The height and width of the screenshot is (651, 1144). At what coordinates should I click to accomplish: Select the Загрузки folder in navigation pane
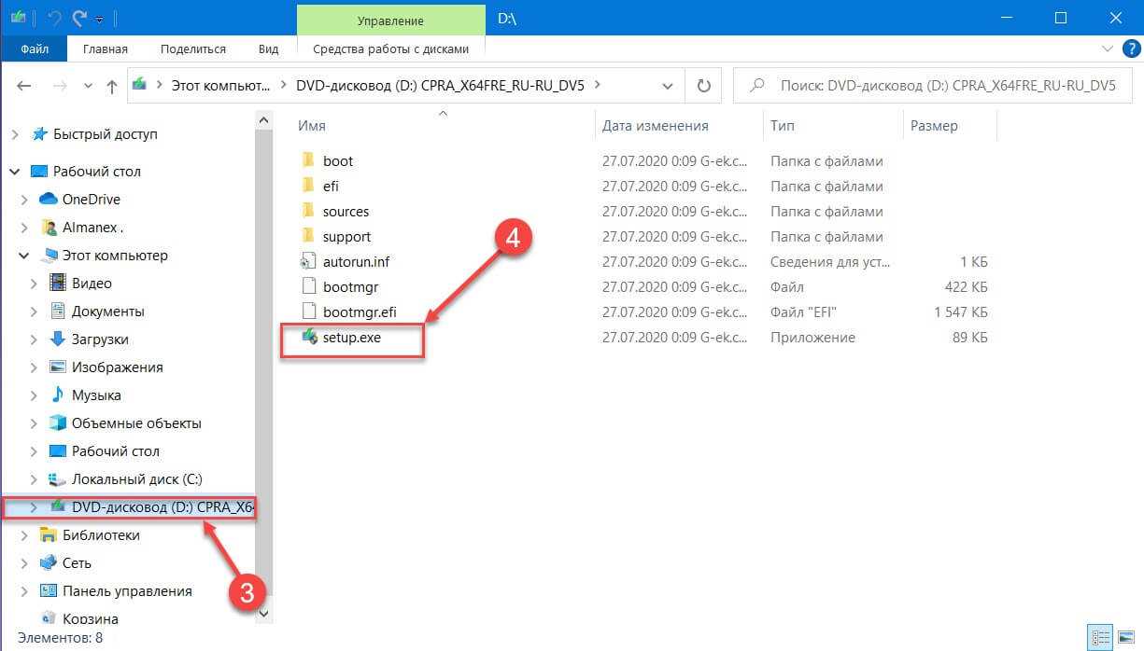coord(100,339)
